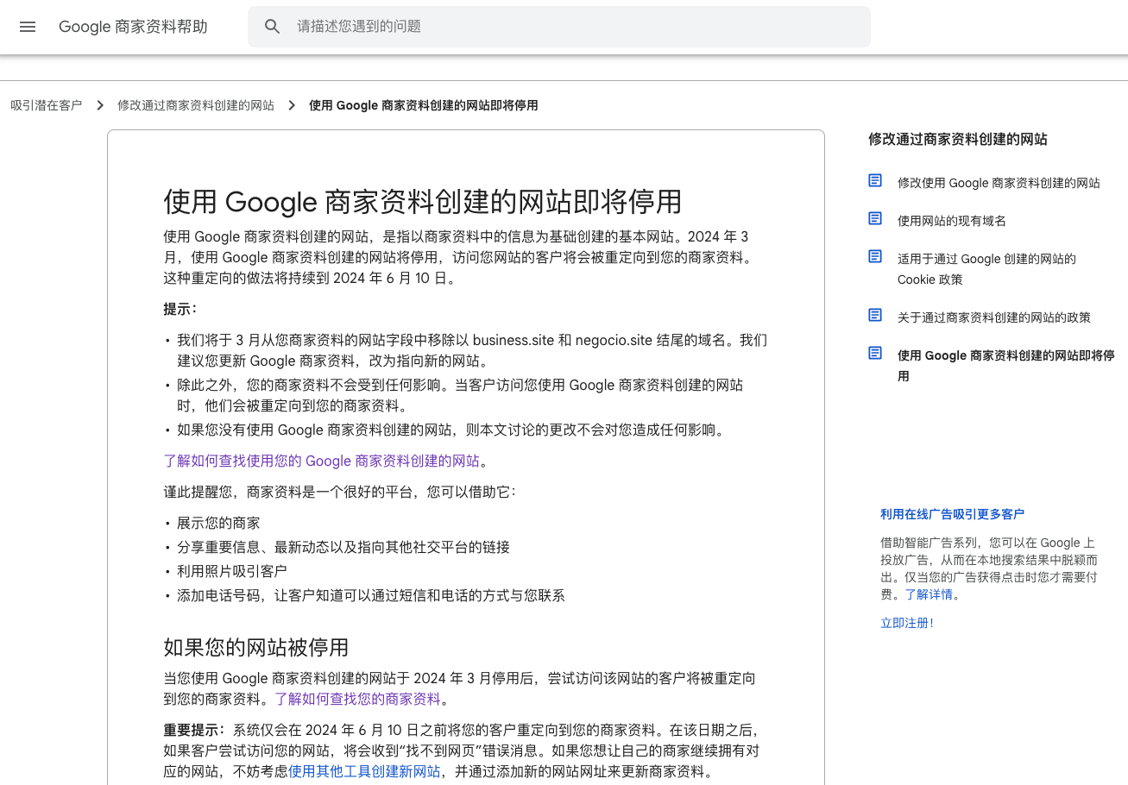Screen dimensions: 1128x785
Task: Click 了解详情 link in ad promo
Action: (x=929, y=594)
